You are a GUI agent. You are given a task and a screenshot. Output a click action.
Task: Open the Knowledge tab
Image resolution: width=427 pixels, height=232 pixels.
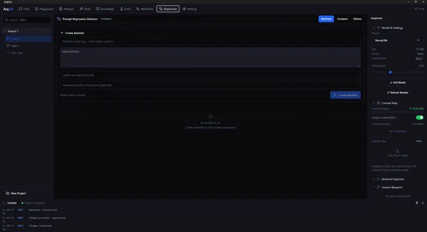coord(105,9)
